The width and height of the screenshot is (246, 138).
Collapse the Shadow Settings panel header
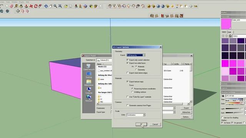[233, 92]
